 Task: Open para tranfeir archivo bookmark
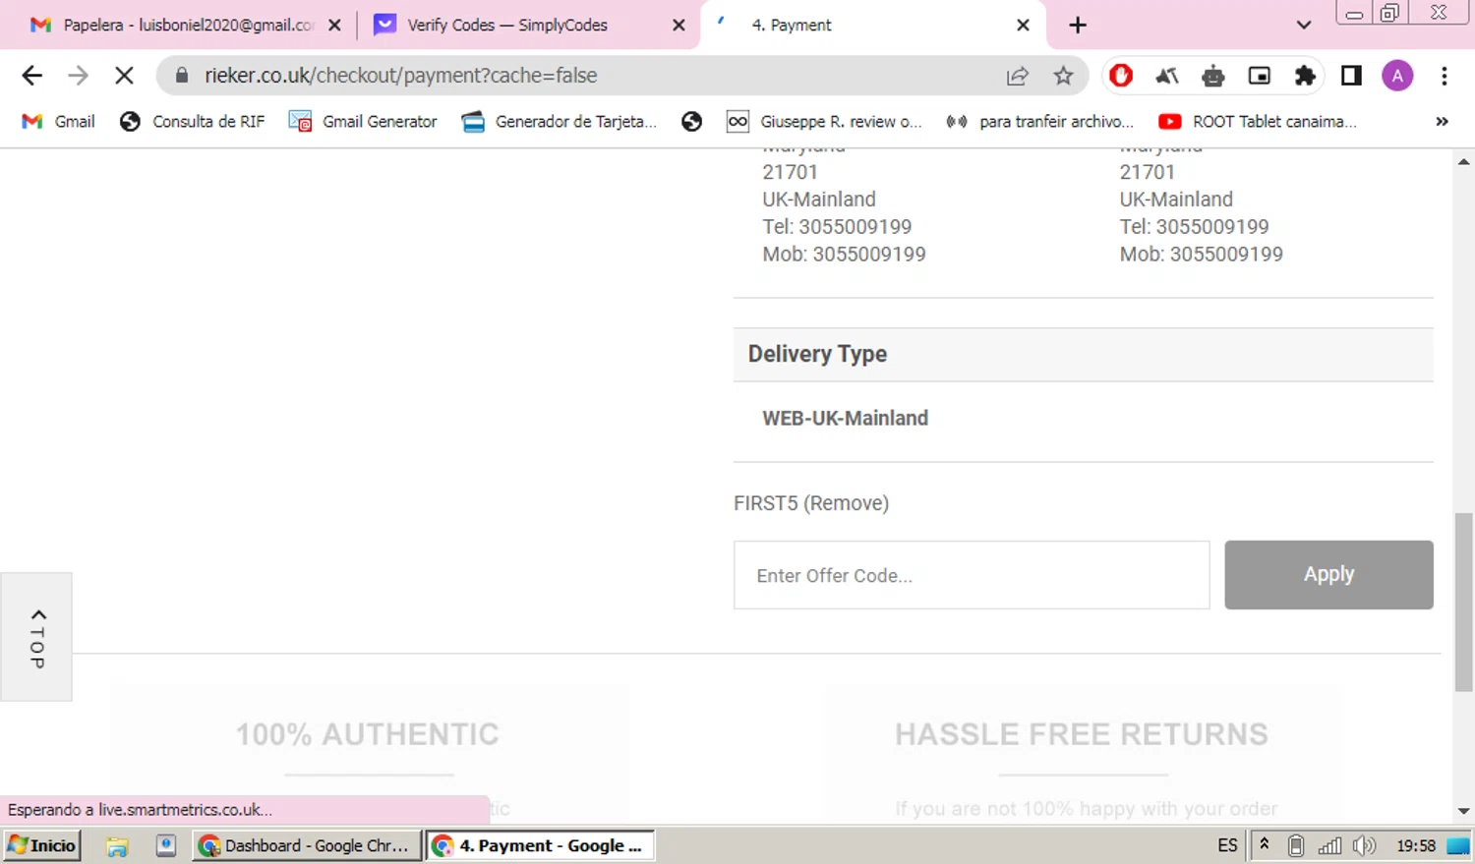(x=1039, y=122)
